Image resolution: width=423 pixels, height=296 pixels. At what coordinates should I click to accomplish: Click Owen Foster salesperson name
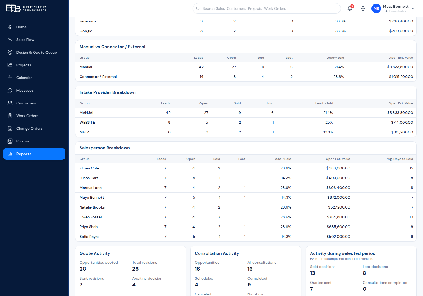coord(91,217)
